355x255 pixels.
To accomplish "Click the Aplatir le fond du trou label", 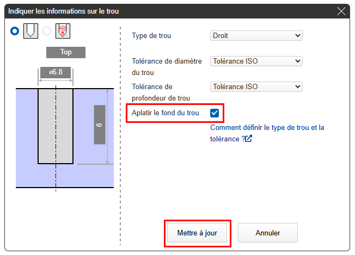I will coord(166,113).
